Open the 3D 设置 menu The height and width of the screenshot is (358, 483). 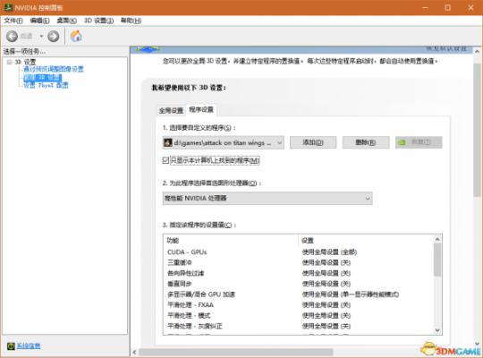[99, 21]
